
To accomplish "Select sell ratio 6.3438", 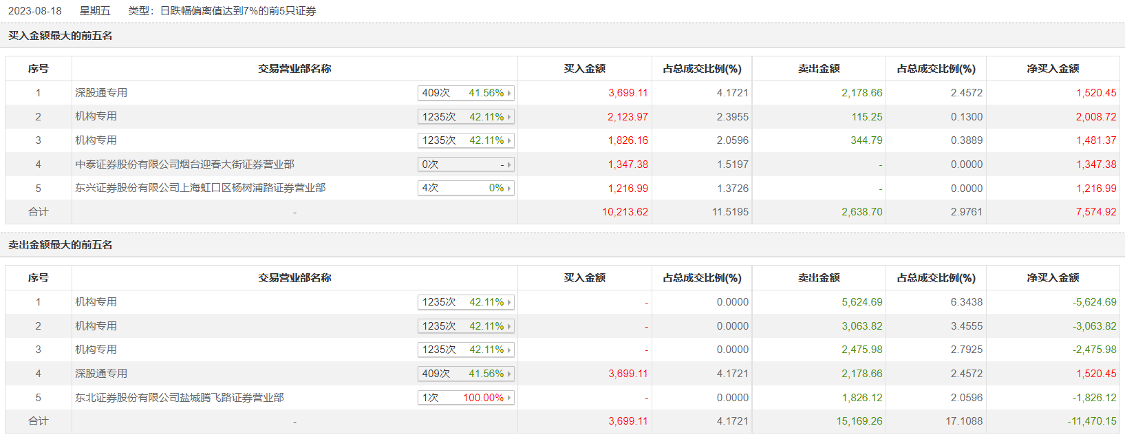I will [x=967, y=302].
